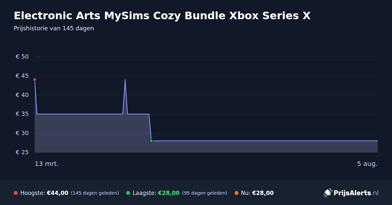Click the orange Nu legend dot

[x=237, y=193]
